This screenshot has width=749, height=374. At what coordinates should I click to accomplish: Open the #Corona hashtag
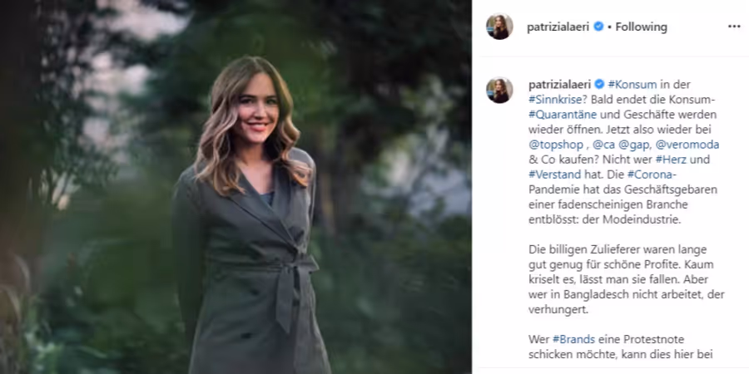(x=647, y=175)
